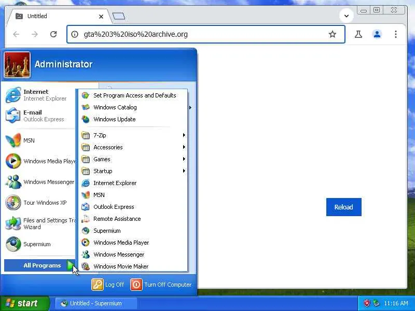
Task: Switch to Untitled - Supermium taskbar button
Action: coord(96,303)
